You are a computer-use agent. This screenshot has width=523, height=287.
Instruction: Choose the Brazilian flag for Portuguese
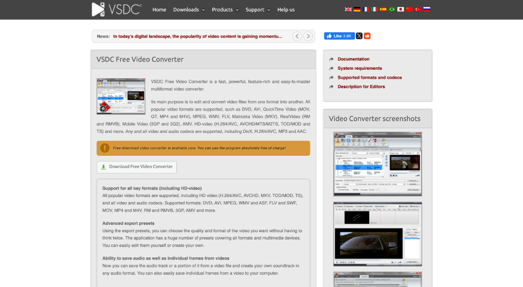click(x=392, y=9)
